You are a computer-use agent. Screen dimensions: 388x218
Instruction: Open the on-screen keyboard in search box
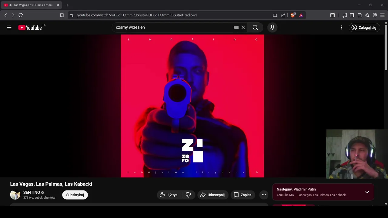[x=236, y=28]
